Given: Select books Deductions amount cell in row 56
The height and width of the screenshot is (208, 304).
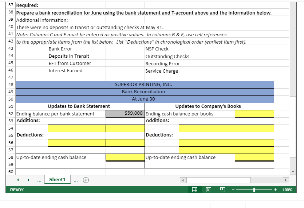Looking at the screenshot, I should [254, 143].
